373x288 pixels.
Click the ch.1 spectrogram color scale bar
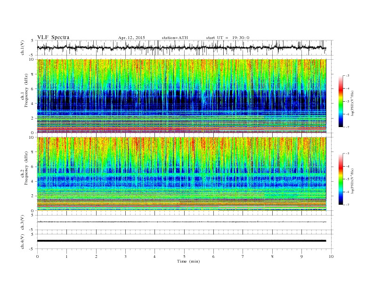pos(341,101)
